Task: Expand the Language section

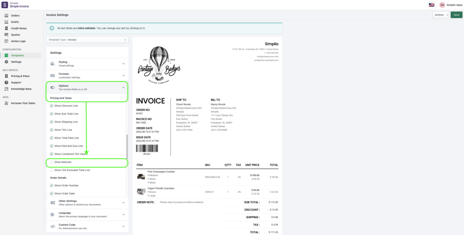Action: coord(87,215)
